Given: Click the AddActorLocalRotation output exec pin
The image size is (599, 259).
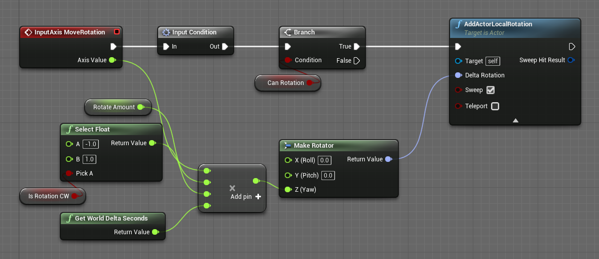Looking at the screenshot, I should (x=572, y=47).
